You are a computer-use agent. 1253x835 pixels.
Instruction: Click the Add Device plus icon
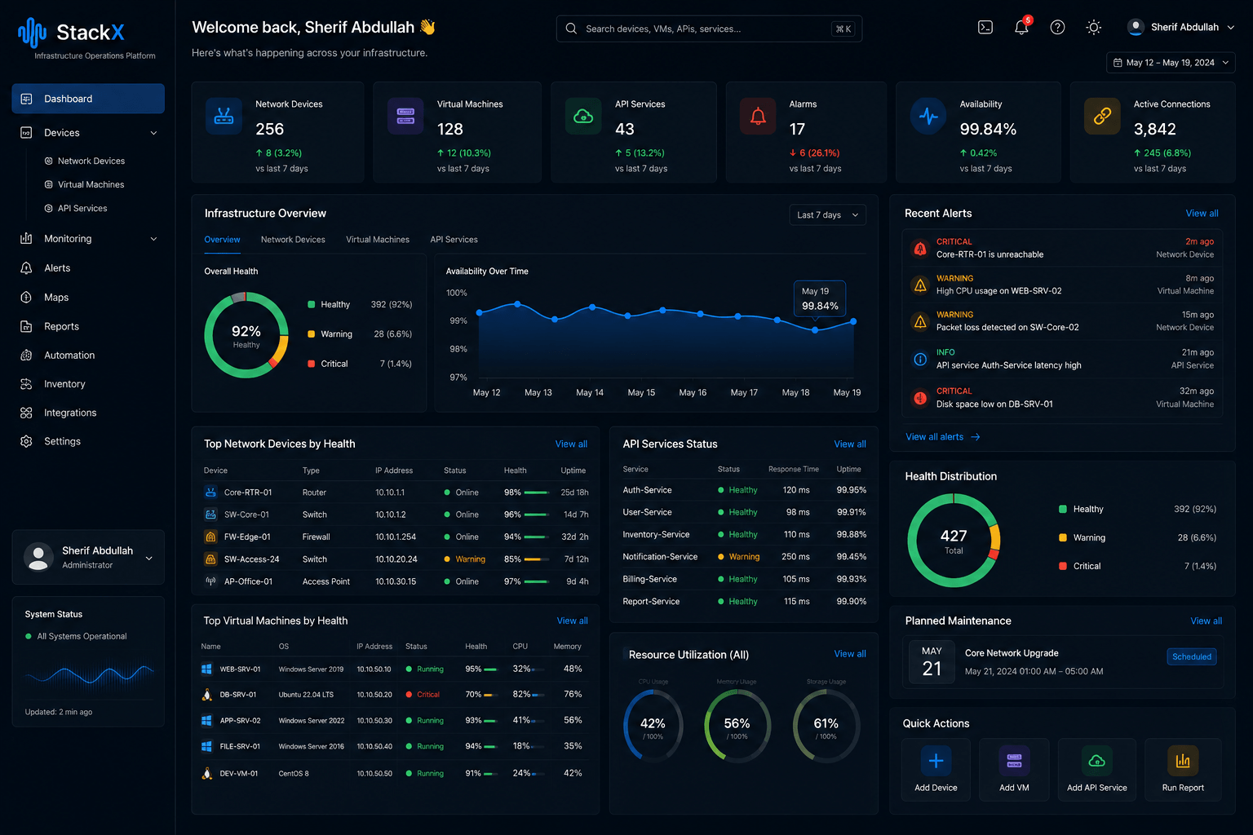[936, 761]
